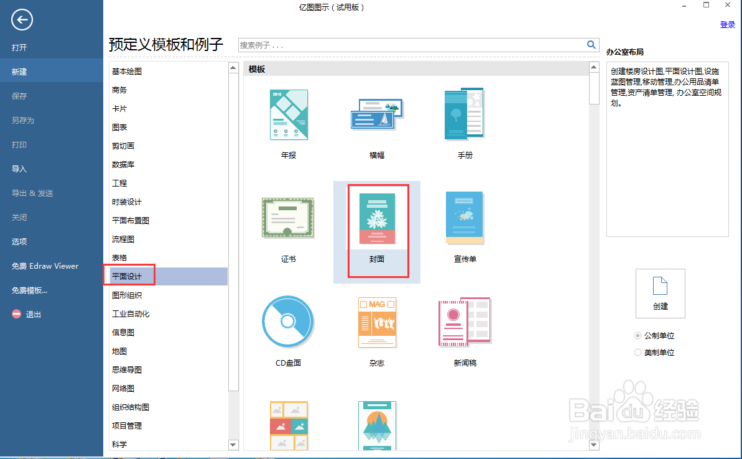Pick the CD盘面 disc template icon
This screenshot has width=742, height=459.
tap(288, 322)
